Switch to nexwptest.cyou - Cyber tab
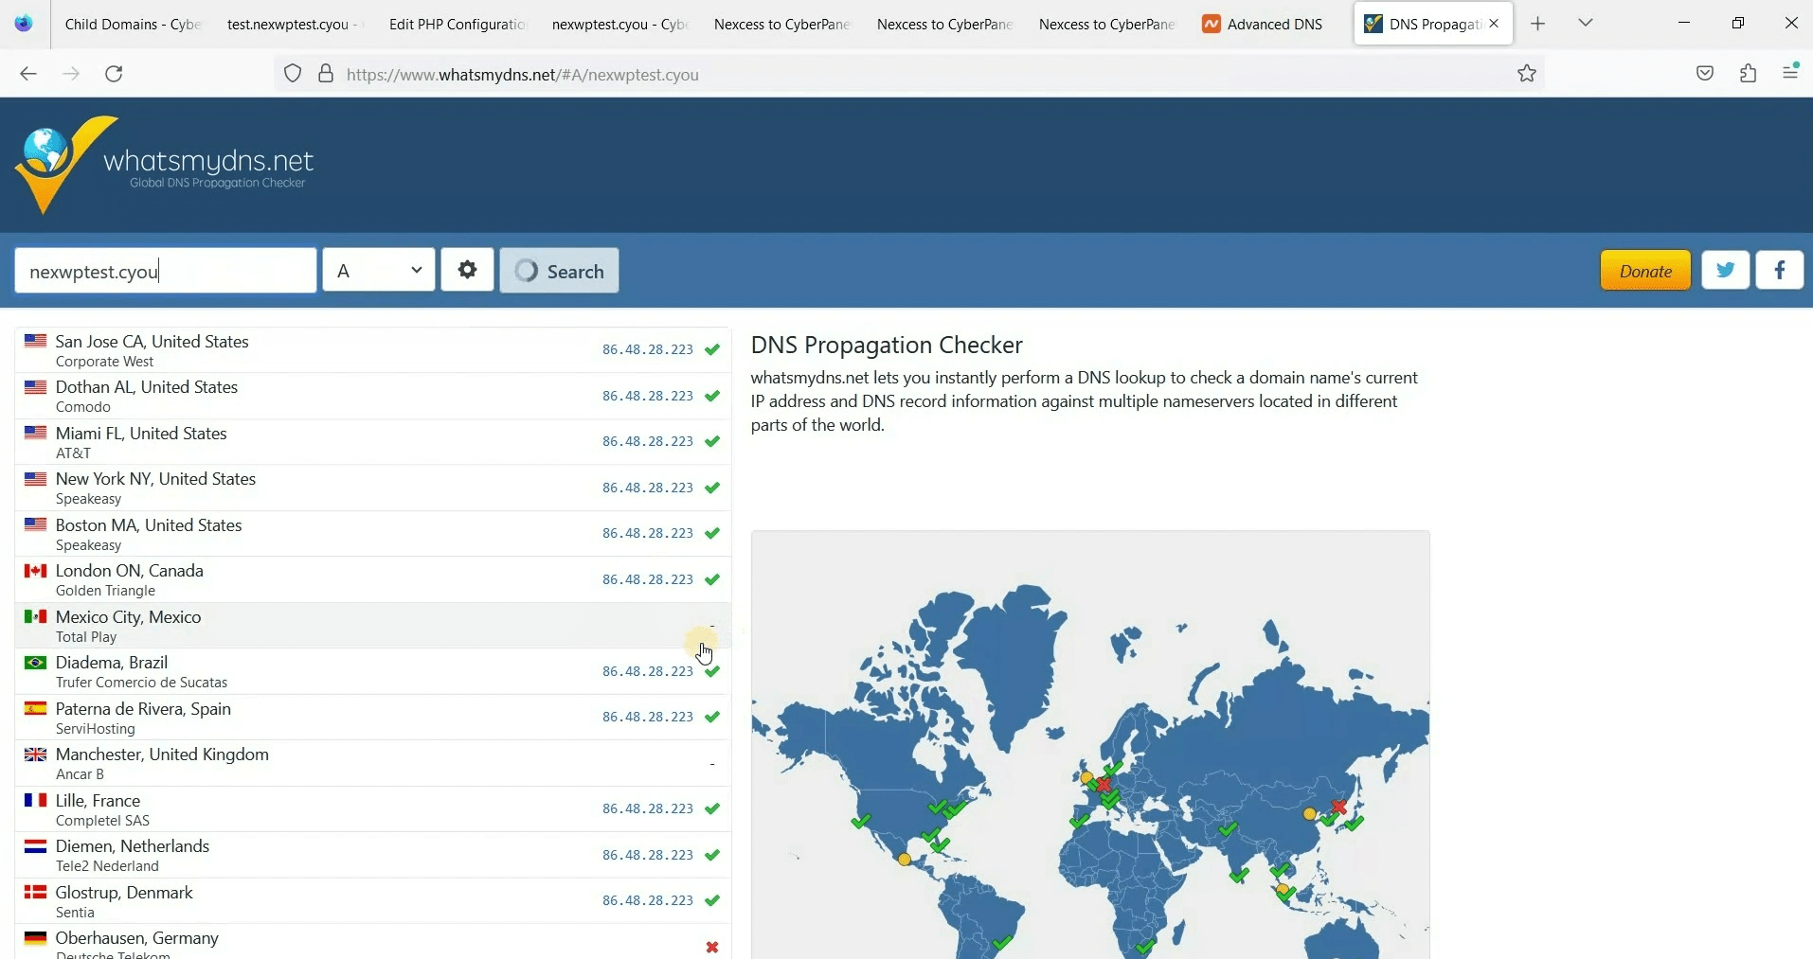The width and height of the screenshot is (1813, 959). click(619, 24)
